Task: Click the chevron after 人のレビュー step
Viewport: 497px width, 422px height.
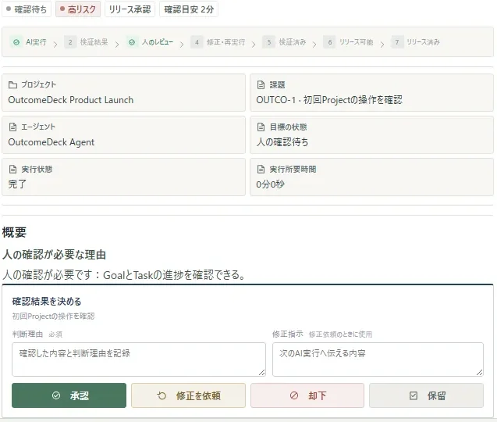Action: click(x=182, y=44)
